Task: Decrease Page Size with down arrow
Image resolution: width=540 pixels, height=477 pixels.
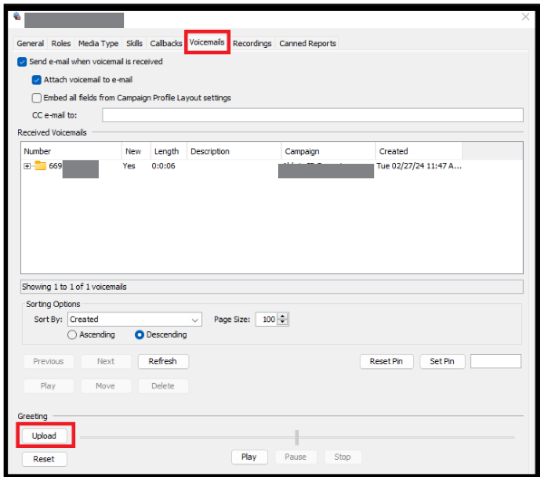Action: (283, 322)
